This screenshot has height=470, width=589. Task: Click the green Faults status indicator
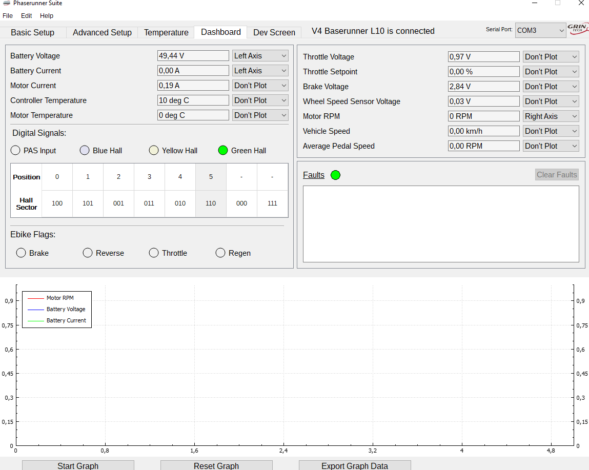tap(336, 175)
